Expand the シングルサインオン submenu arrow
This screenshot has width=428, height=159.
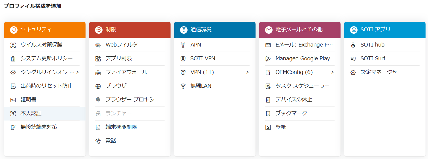click(x=77, y=72)
